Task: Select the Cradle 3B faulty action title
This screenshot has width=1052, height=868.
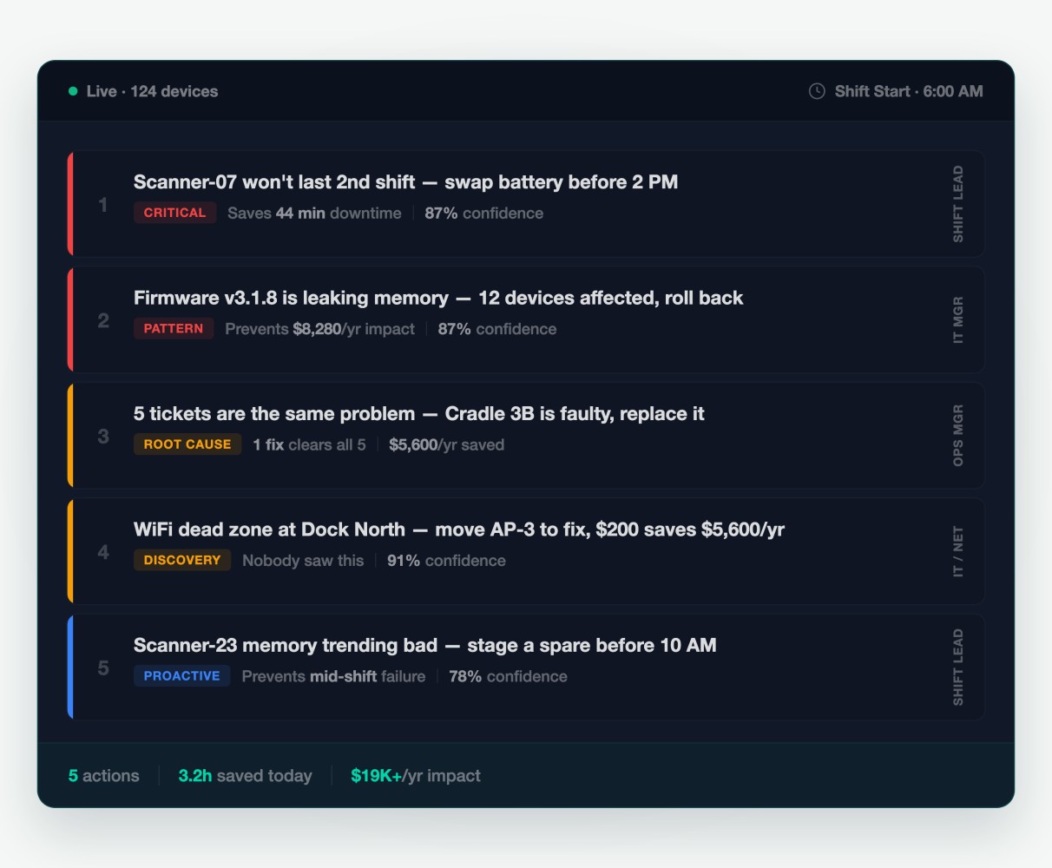Action: coord(419,414)
